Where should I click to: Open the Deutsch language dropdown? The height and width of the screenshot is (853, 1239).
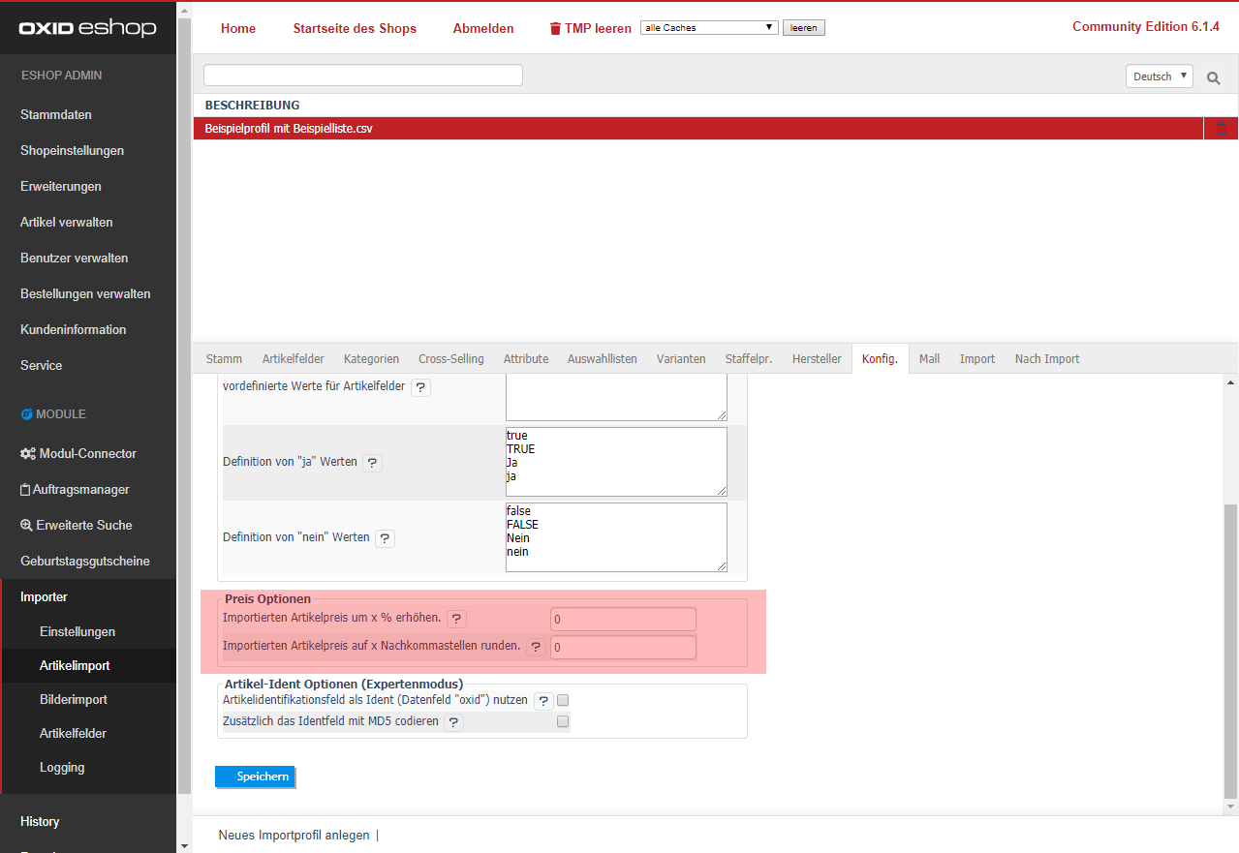[x=1159, y=76]
